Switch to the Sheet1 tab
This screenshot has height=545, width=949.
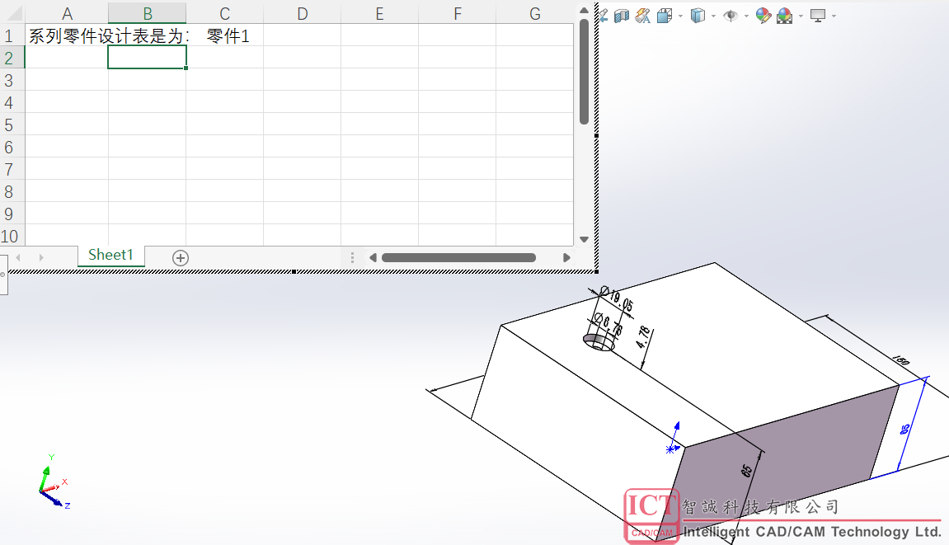[x=110, y=256]
